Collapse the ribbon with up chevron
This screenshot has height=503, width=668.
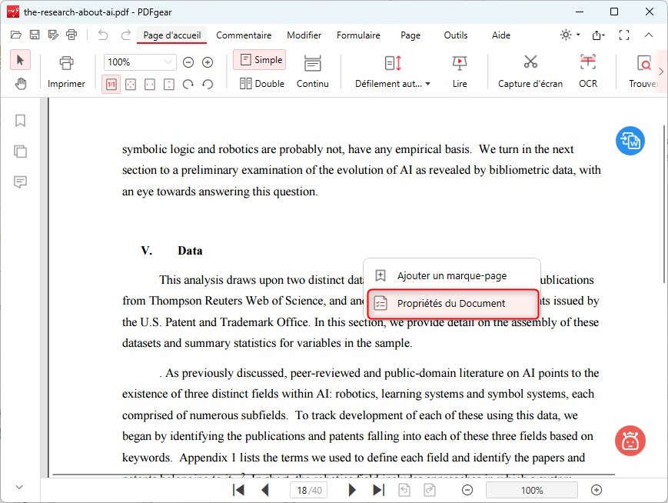click(x=649, y=35)
